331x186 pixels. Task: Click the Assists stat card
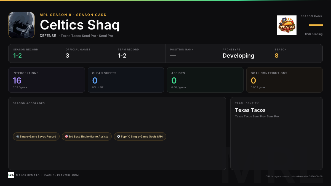(x=205, y=80)
